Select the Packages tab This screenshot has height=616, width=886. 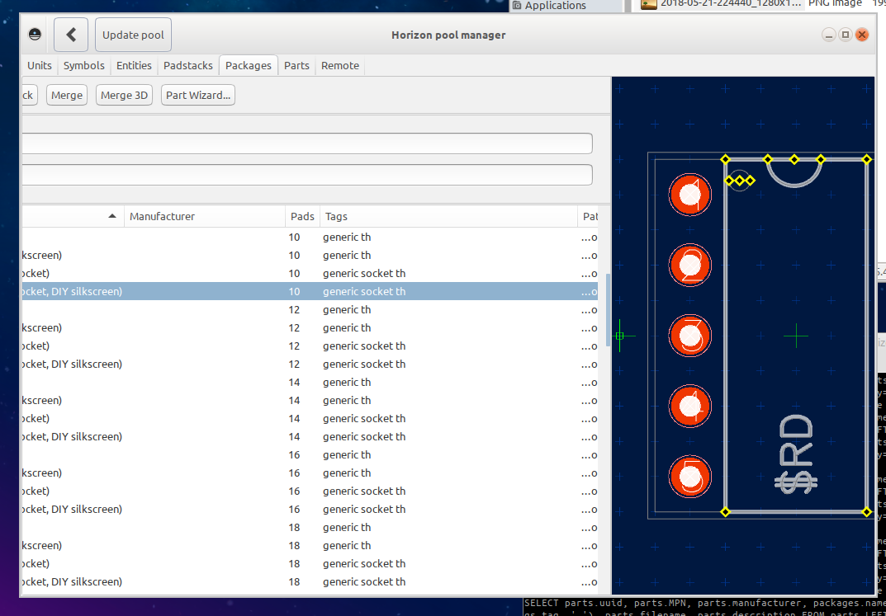(x=249, y=65)
